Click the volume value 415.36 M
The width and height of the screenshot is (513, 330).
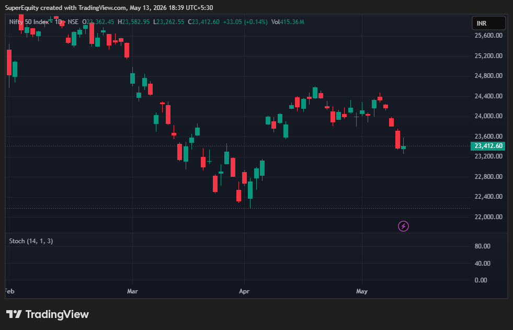[x=292, y=22]
